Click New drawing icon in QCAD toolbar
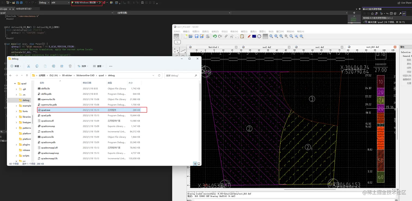This screenshot has width=412, height=201. pyautogui.click(x=185, y=36)
